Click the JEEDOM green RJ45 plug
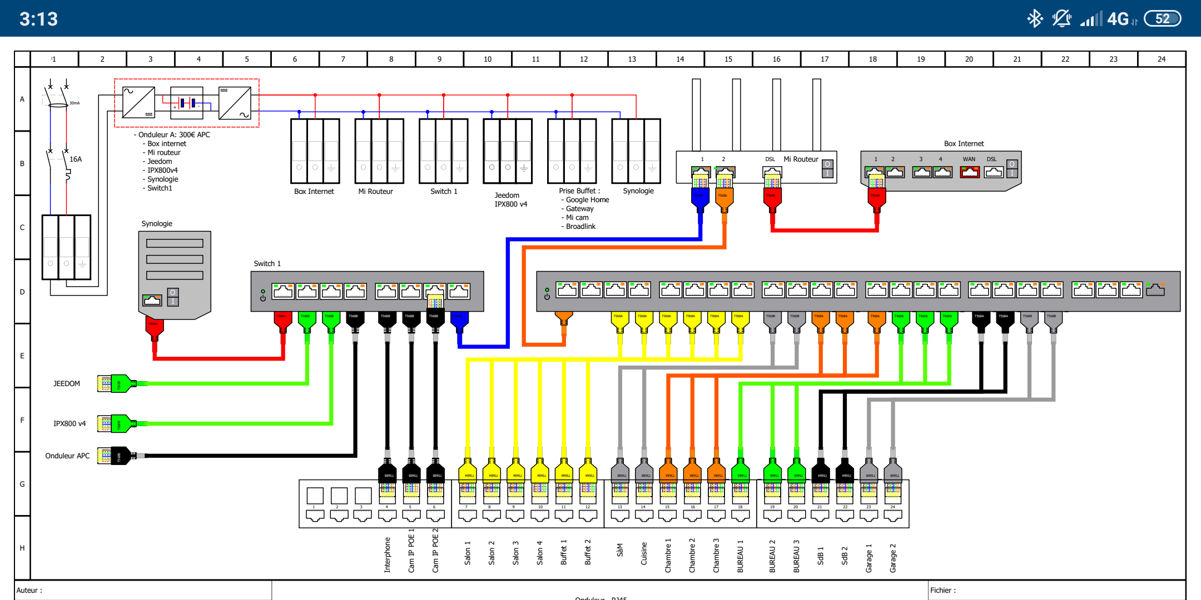The width and height of the screenshot is (1201, 600). pos(118,383)
